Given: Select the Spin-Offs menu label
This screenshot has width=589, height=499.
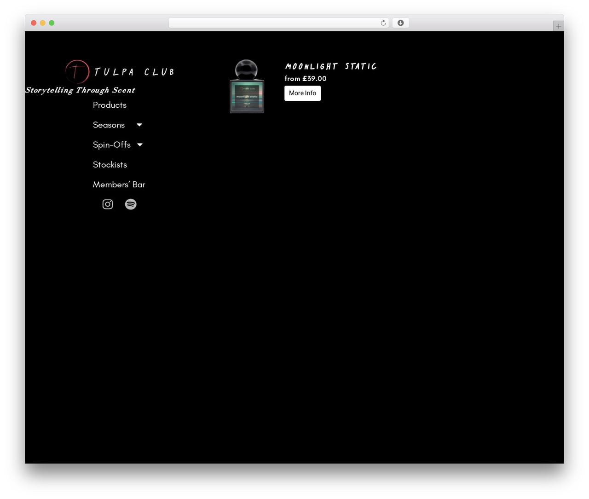Looking at the screenshot, I should coord(112,145).
